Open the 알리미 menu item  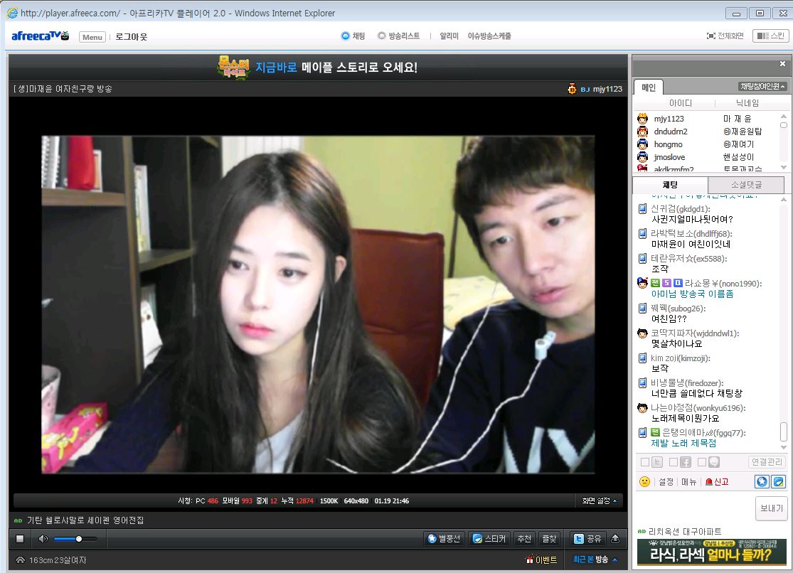449,36
